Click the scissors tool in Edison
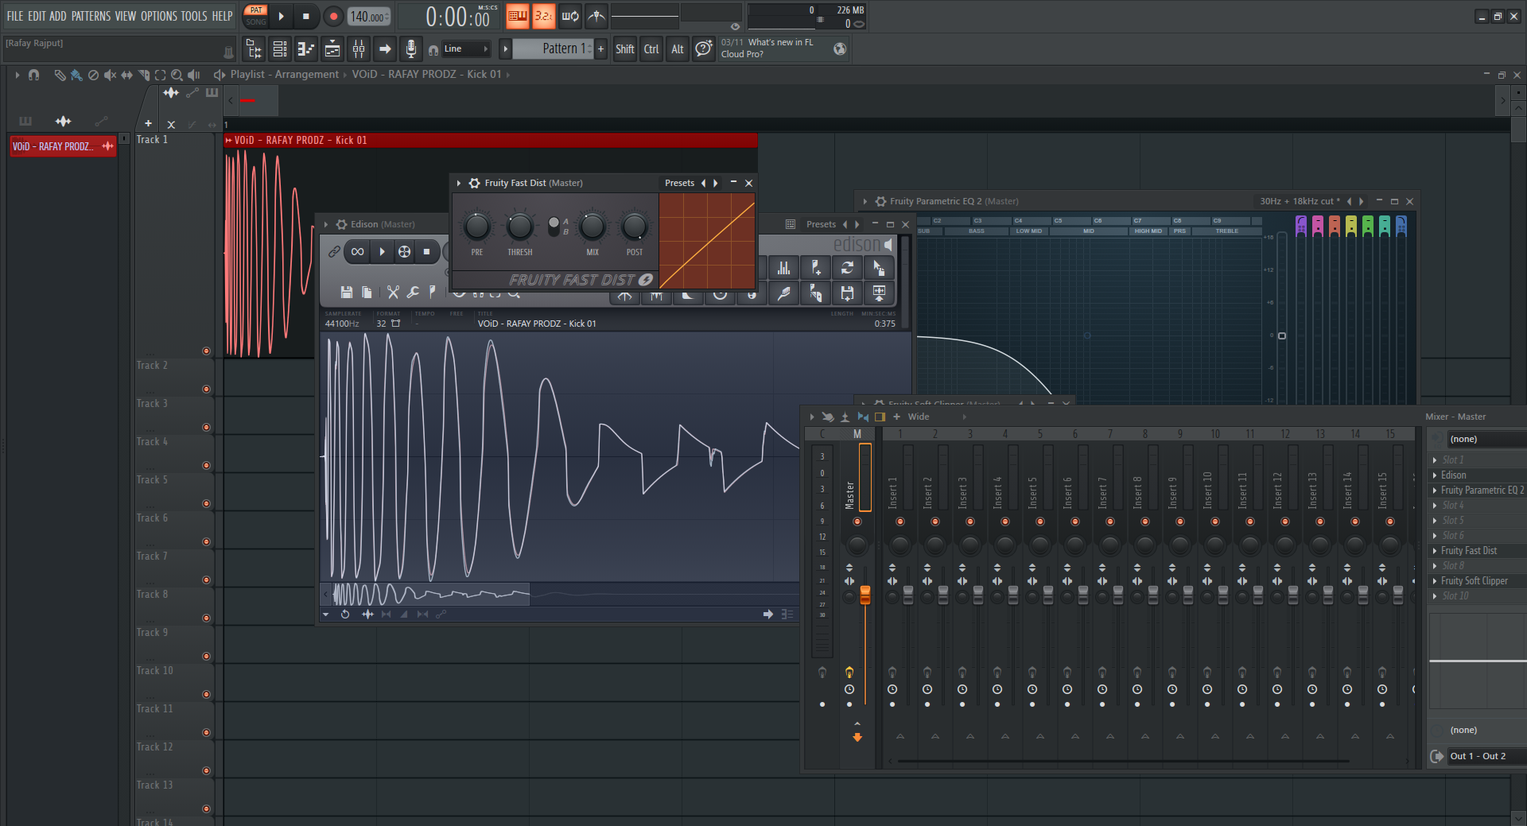This screenshot has width=1527, height=826. click(393, 293)
